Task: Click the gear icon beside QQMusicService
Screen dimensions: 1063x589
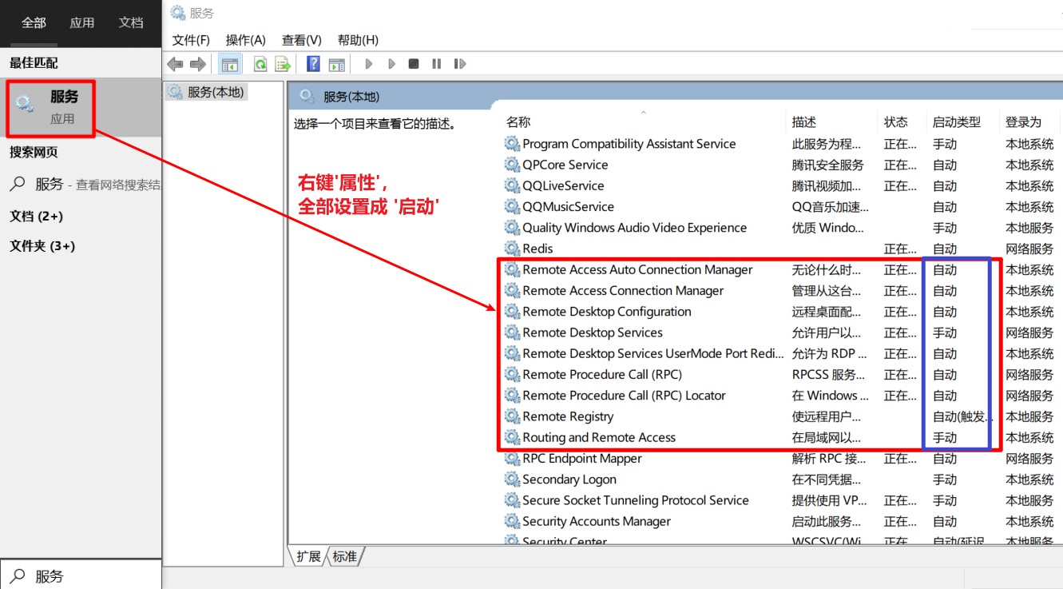Action: 512,207
